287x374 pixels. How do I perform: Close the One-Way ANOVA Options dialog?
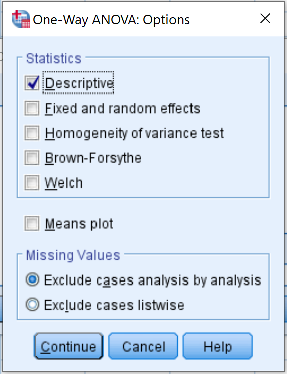(265, 19)
